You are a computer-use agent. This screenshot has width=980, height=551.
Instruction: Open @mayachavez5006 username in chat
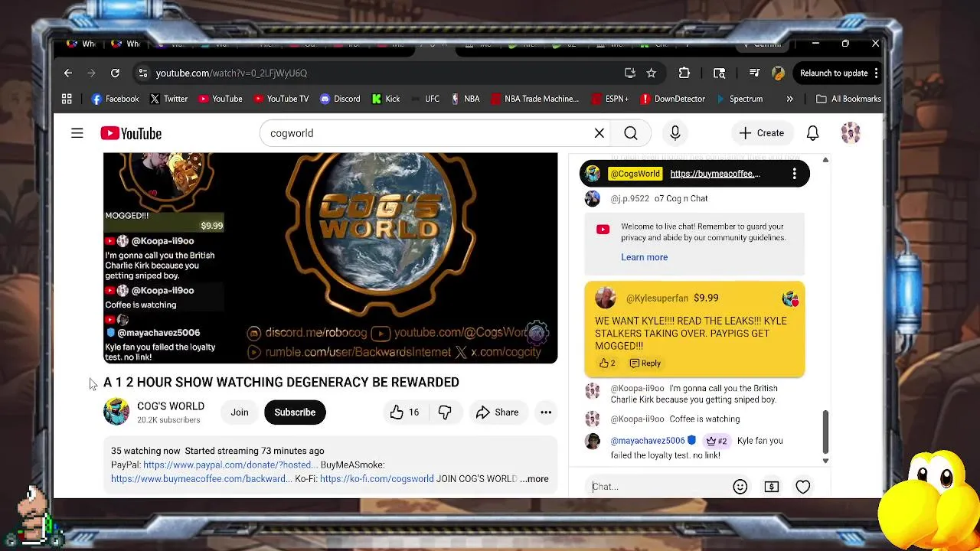(648, 441)
